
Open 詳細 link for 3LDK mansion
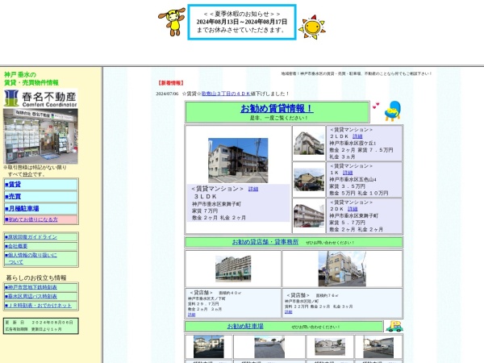[x=253, y=189]
